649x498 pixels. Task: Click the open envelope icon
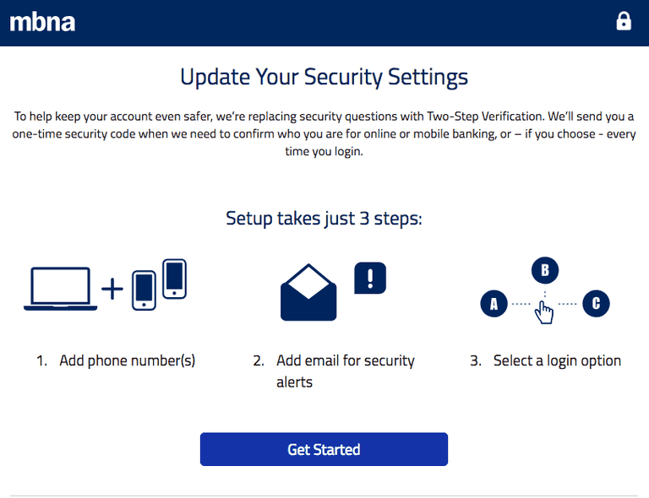coord(308,292)
